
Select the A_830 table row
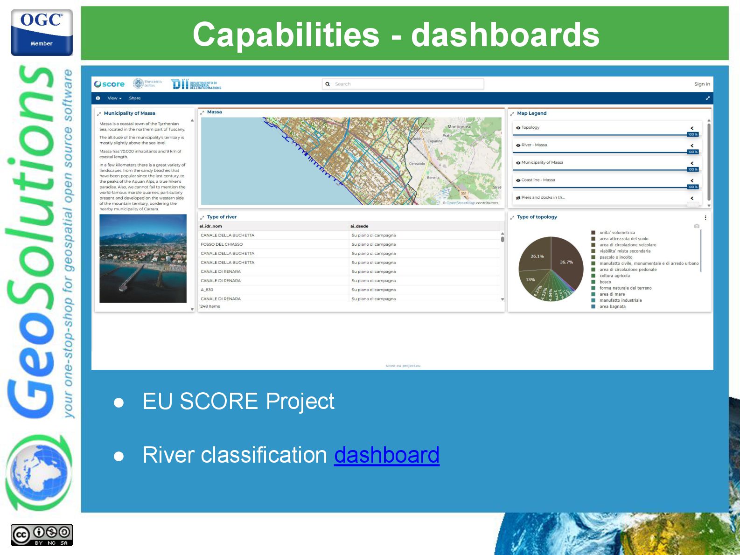tap(349, 290)
